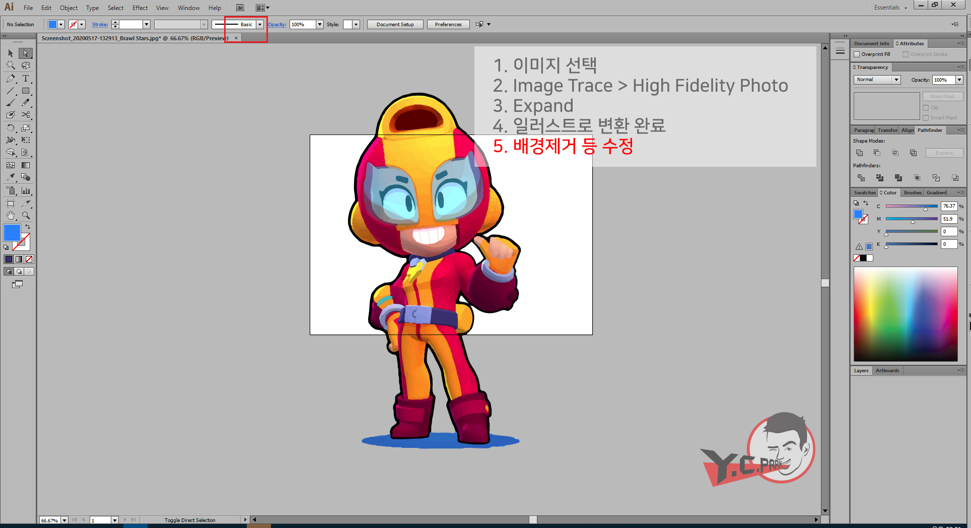Select the Magic Wand tool

pyautogui.click(x=11, y=65)
